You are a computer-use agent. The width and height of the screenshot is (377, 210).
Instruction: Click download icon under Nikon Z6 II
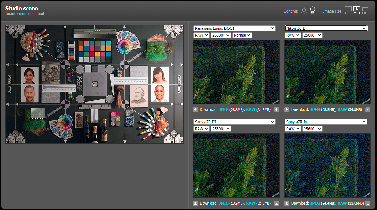[x=286, y=110]
